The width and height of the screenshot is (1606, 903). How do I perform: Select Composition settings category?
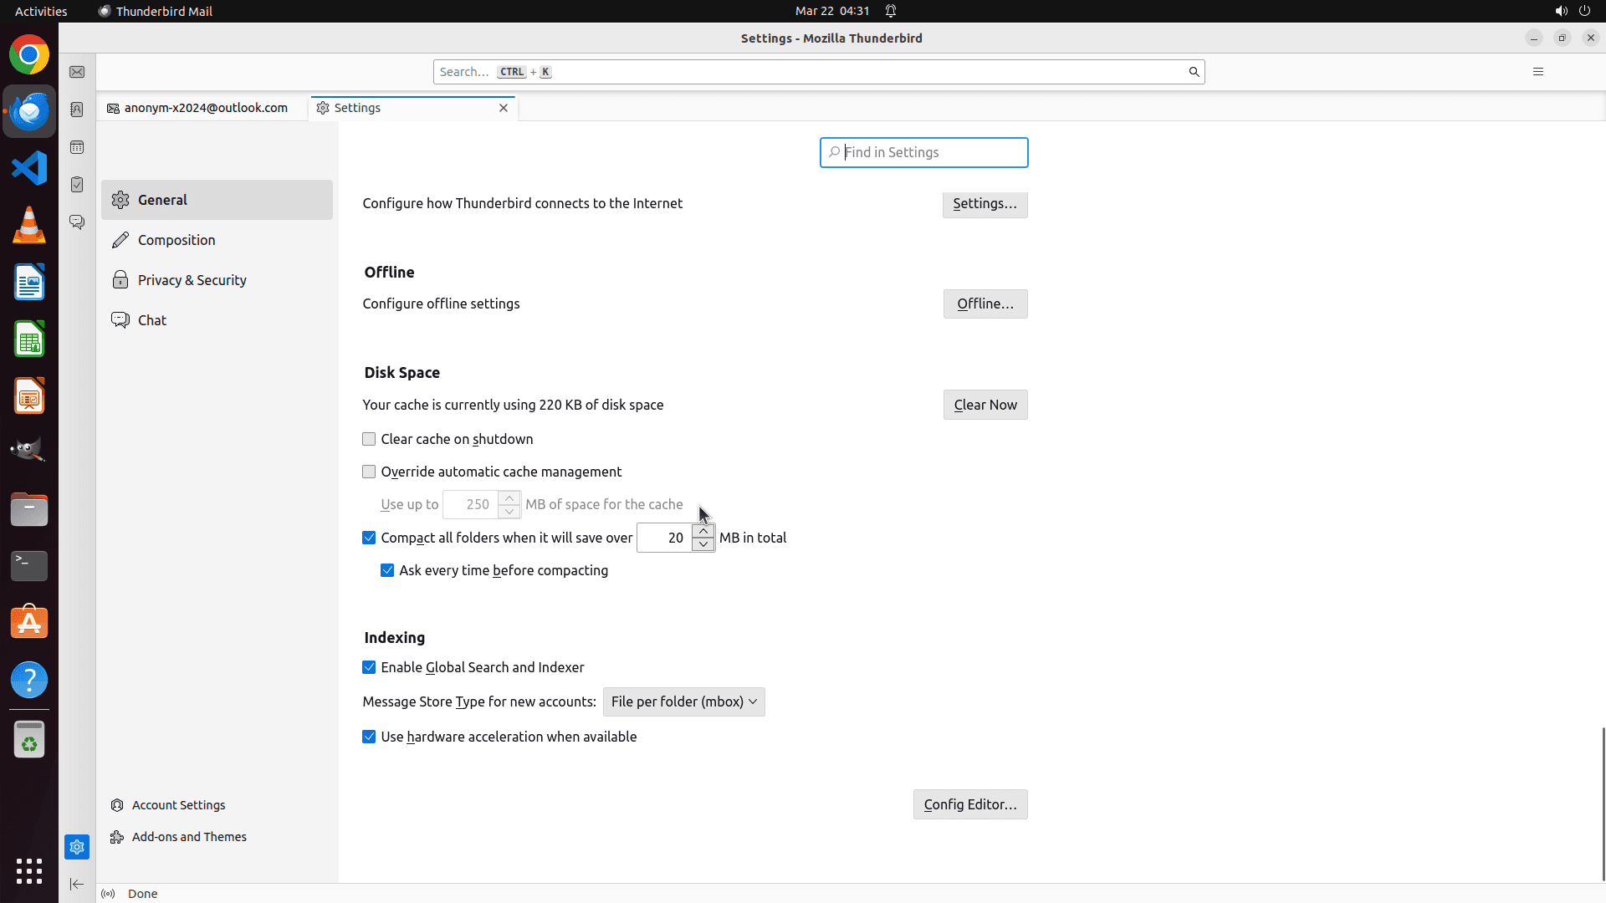[x=217, y=240]
